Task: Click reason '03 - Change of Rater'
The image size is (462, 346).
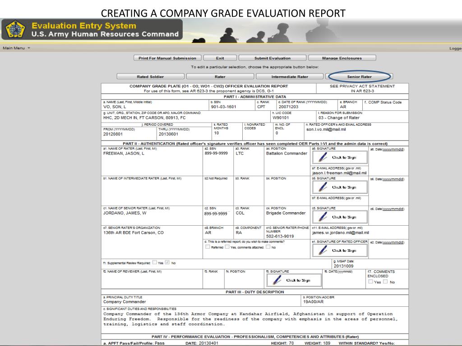Action: (x=339, y=118)
